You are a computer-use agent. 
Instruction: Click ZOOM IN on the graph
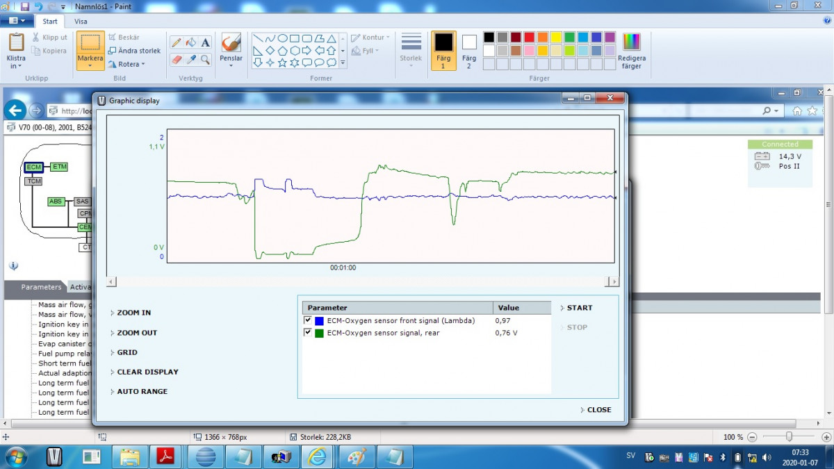pyautogui.click(x=133, y=313)
